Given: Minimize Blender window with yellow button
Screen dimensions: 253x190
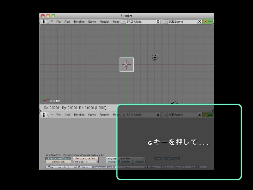Looking at the screenshot, I should [48, 16].
